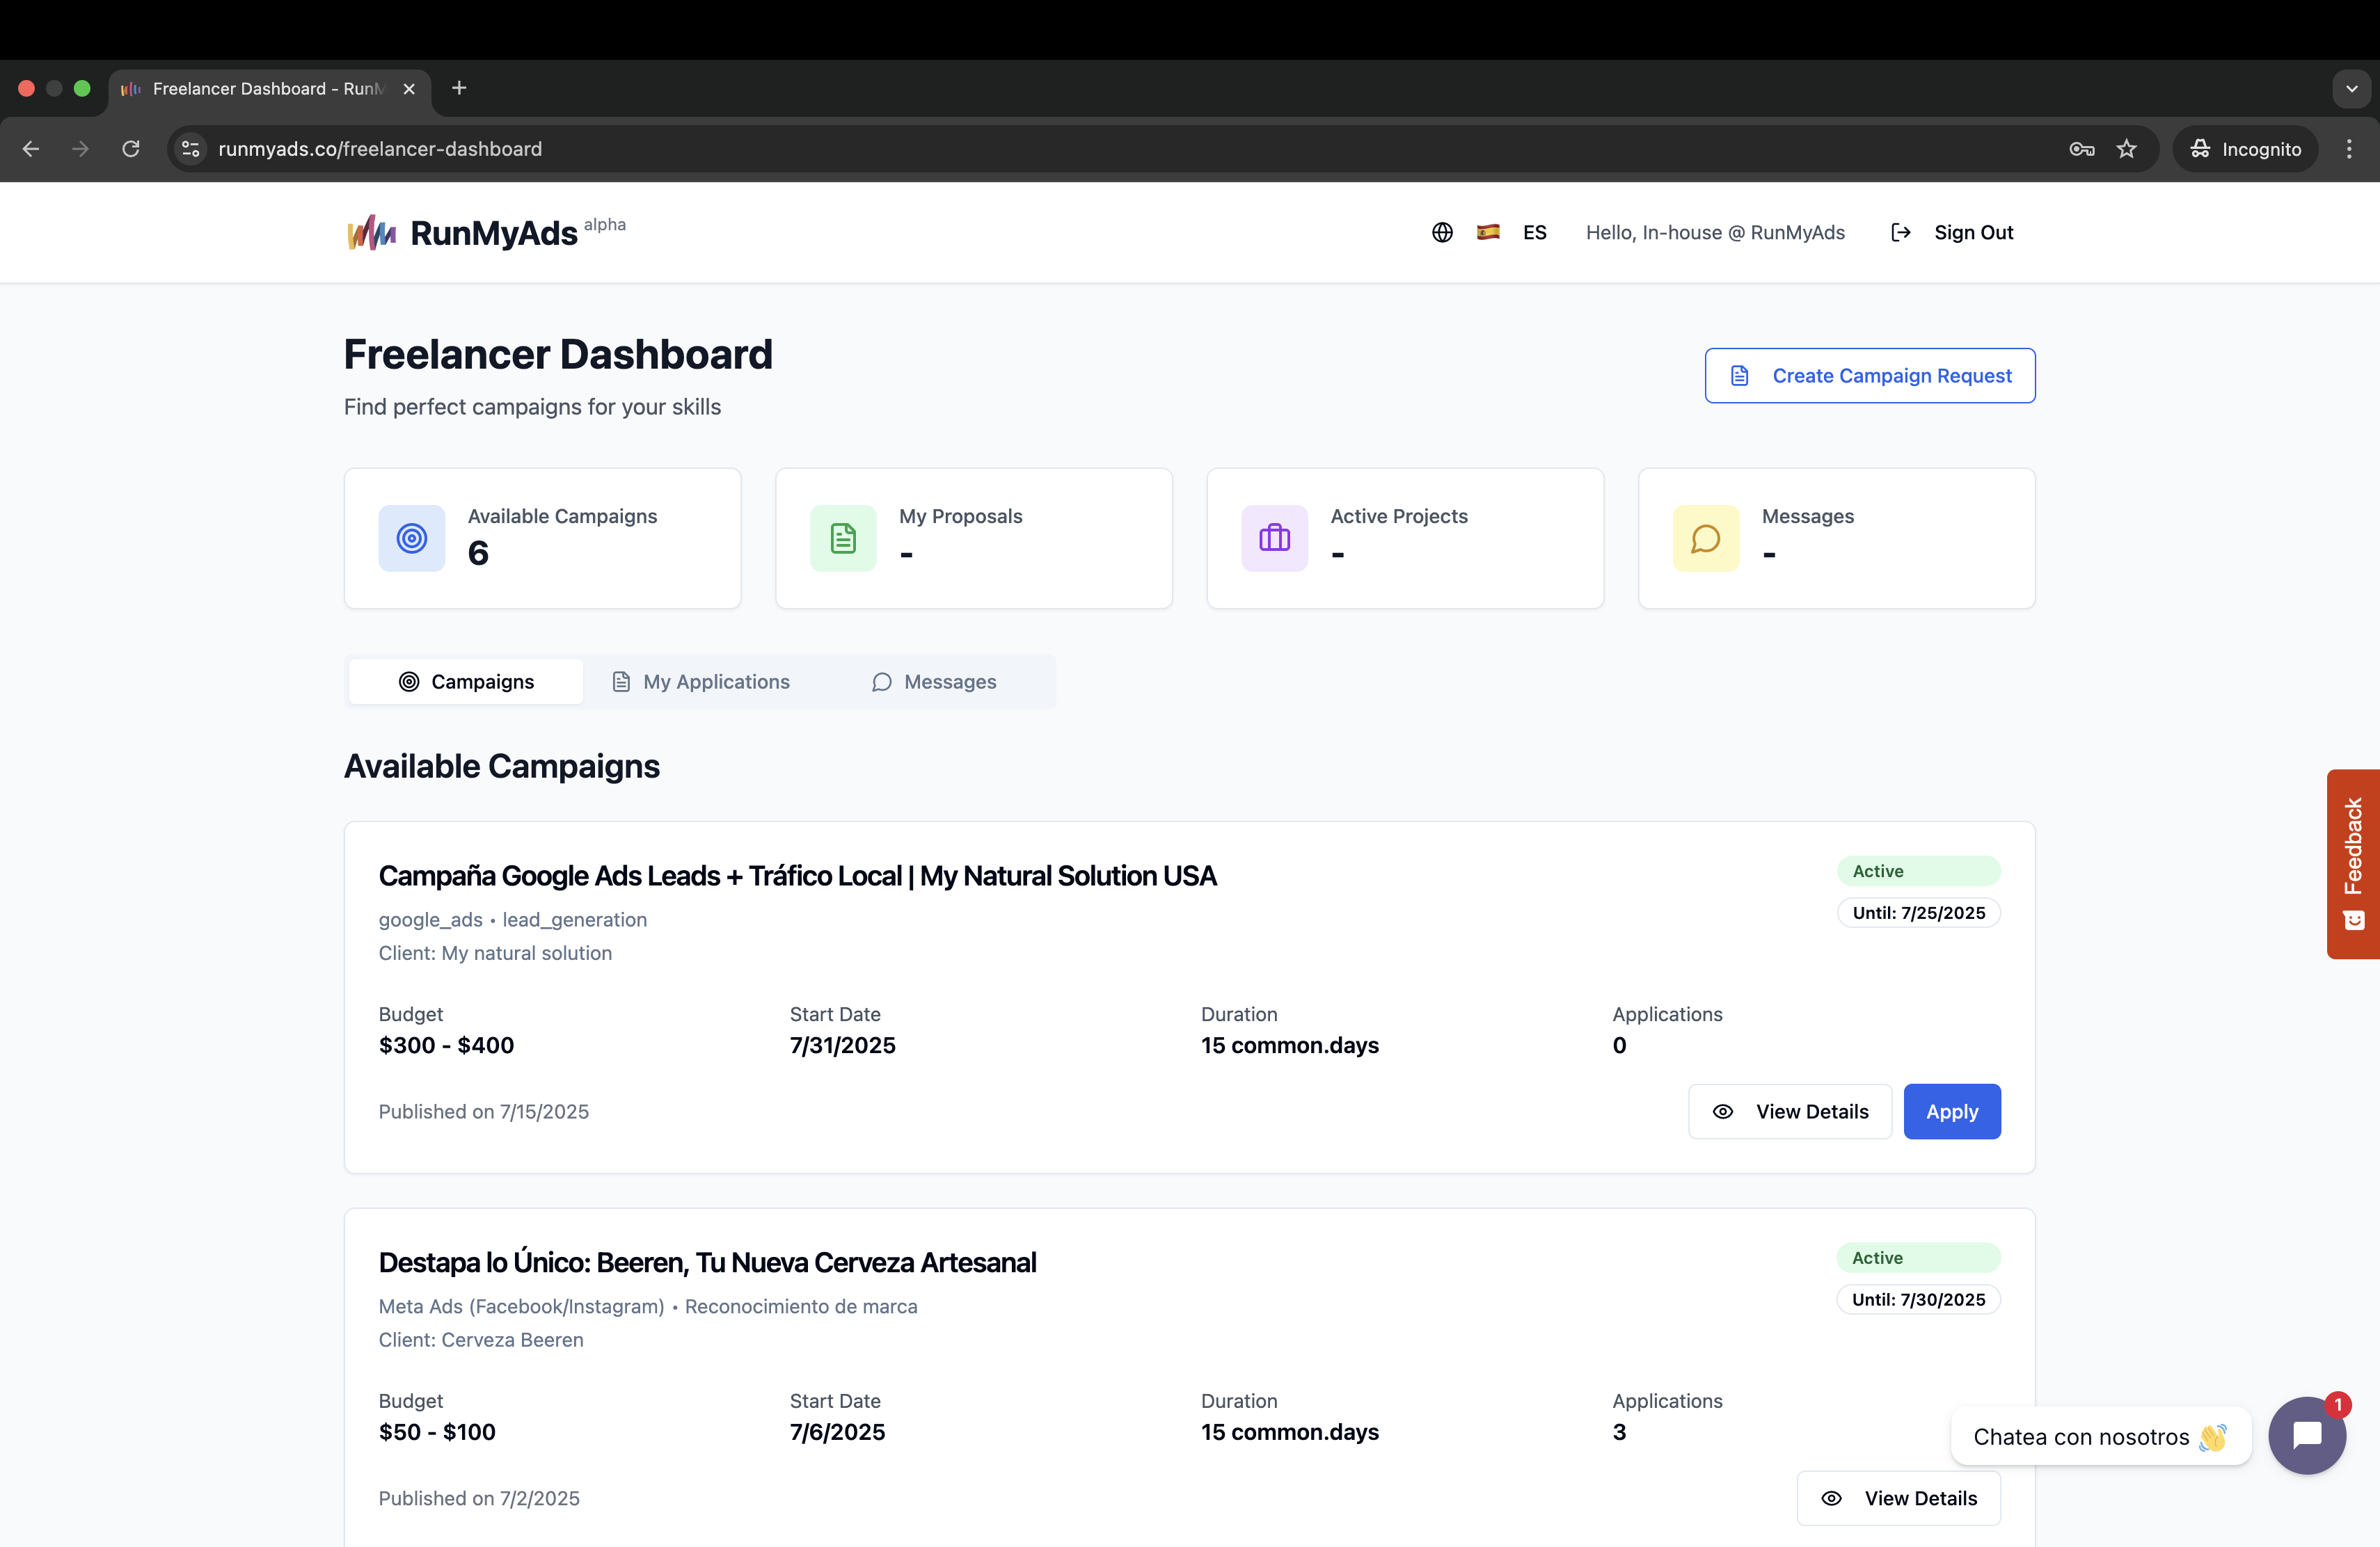Open the chat widget bubble

[x=2306, y=1435]
